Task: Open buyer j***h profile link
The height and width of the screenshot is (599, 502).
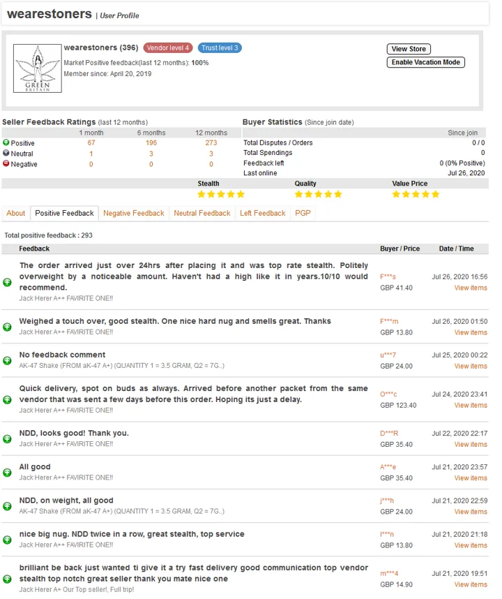Action: 387,501
